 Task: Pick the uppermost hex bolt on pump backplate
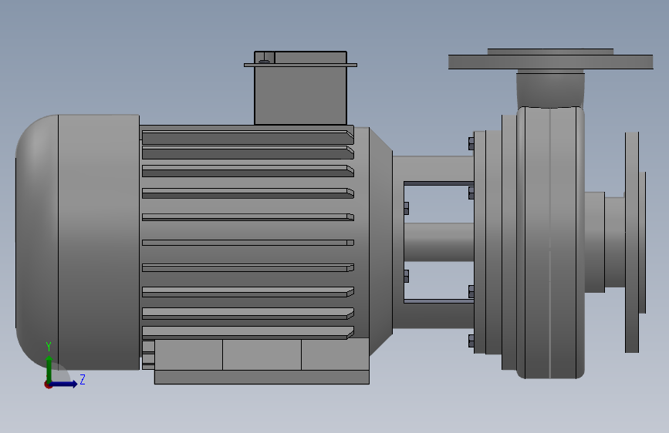tap(471, 143)
